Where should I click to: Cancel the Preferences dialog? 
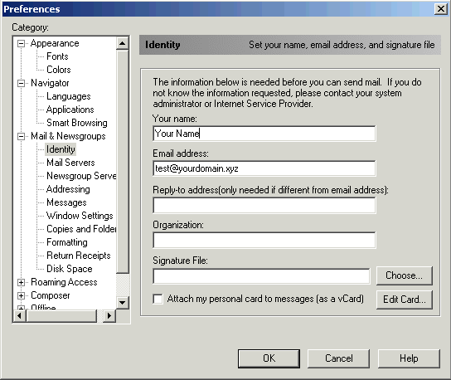tap(338, 358)
